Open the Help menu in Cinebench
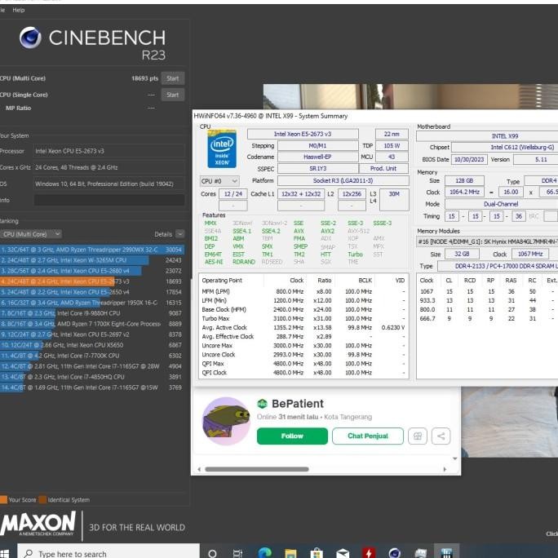Screen dimensions: 558x558 [19, 10]
